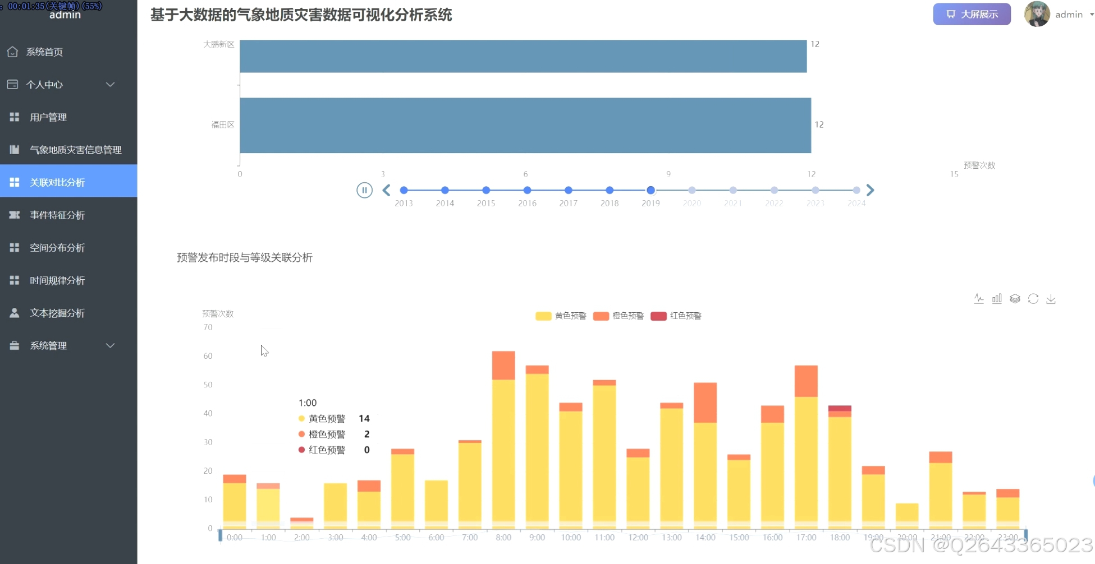Toggle 黄色预警 legend series
The height and width of the screenshot is (564, 1095).
click(561, 316)
